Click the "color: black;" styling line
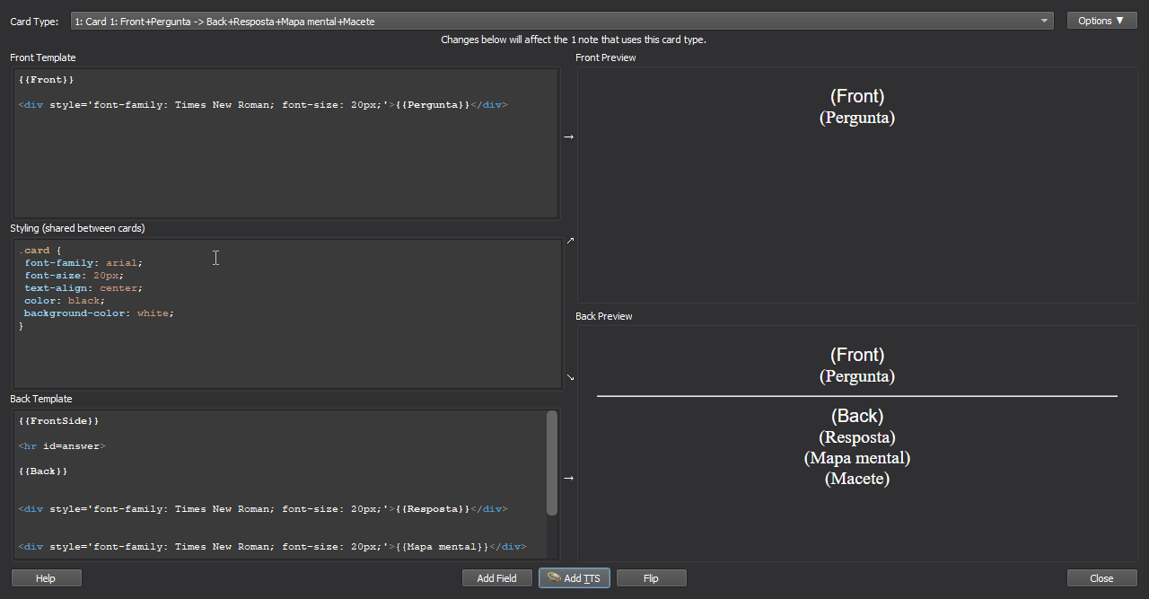Image resolution: width=1149 pixels, height=599 pixels. point(65,301)
